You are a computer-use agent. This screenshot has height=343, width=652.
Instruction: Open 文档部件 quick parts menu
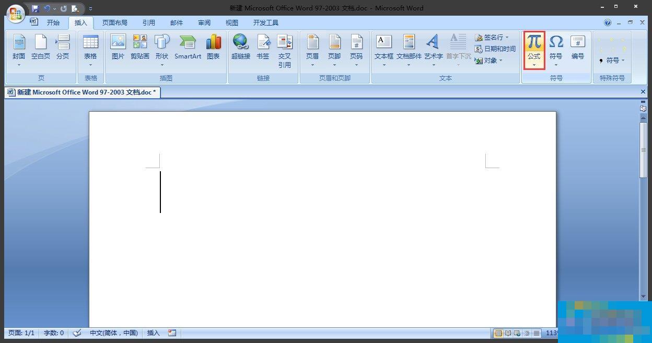pyautogui.click(x=409, y=50)
